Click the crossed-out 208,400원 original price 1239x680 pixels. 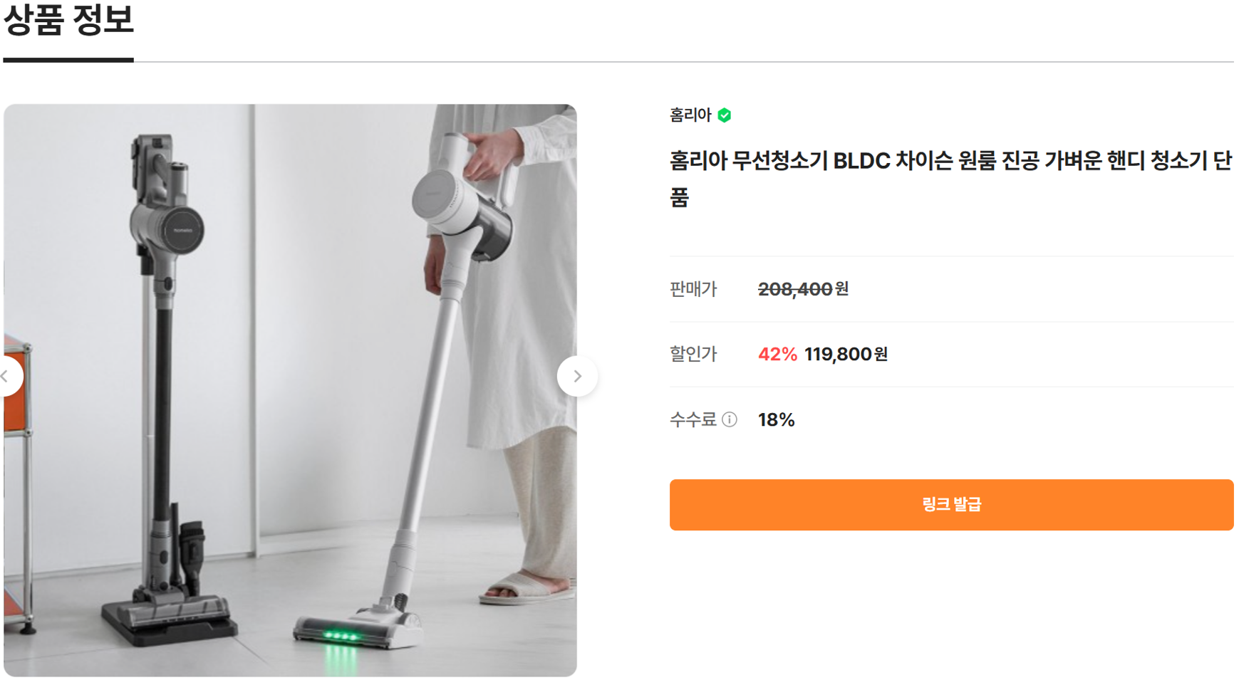(802, 289)
